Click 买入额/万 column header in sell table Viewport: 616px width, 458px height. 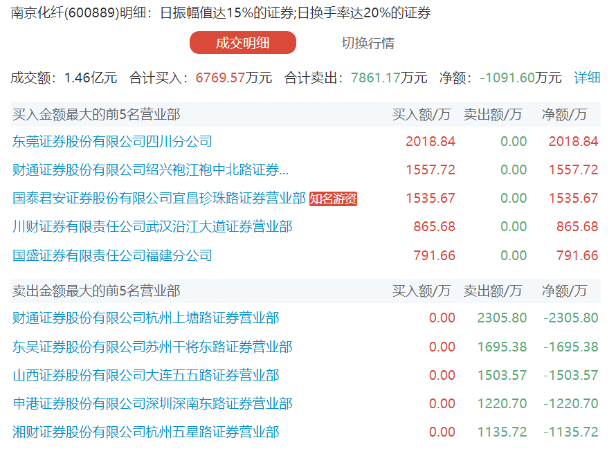coord(421,291)
